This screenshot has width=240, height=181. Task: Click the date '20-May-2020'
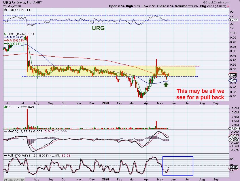pyautogui.click(x=12, y=6)
